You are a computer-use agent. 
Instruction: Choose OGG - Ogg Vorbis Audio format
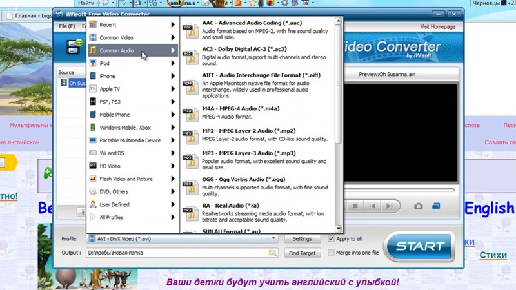point(257,186)
